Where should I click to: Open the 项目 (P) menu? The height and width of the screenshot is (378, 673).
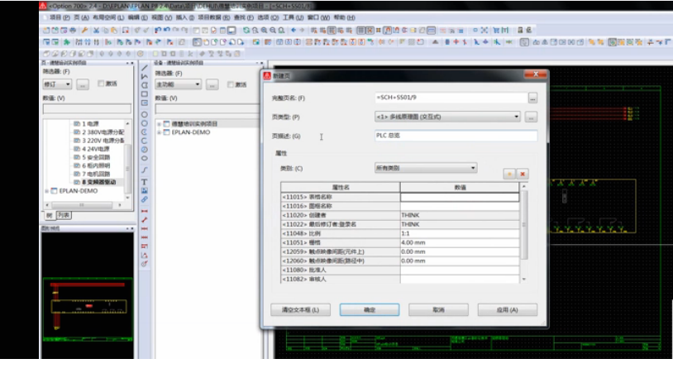point(60,17)
